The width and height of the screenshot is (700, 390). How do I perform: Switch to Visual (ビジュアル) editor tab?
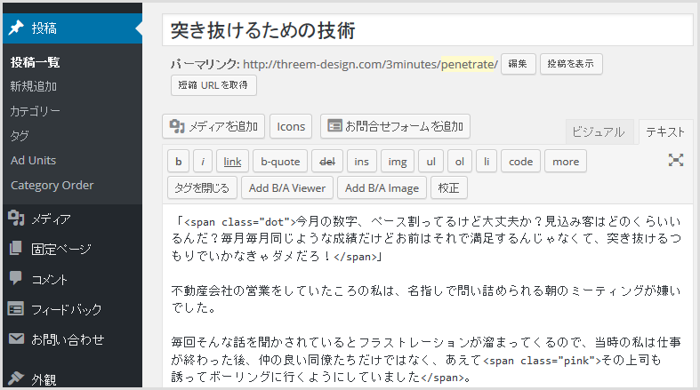click(x=599, y=131)
